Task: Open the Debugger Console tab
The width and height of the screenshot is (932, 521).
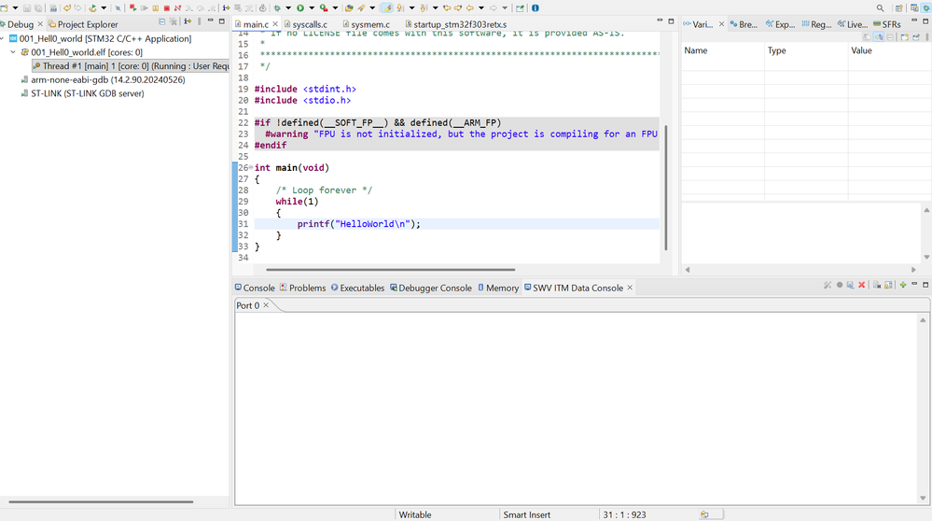Action: (435, 288)
